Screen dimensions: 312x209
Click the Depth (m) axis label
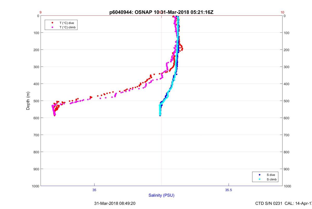tap(28, 101)
